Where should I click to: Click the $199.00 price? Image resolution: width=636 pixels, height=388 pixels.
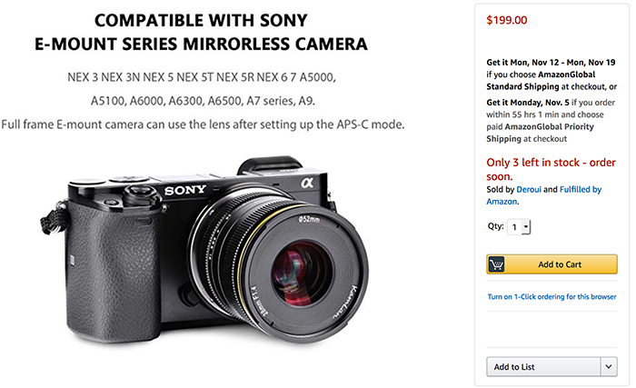[507, 20]
